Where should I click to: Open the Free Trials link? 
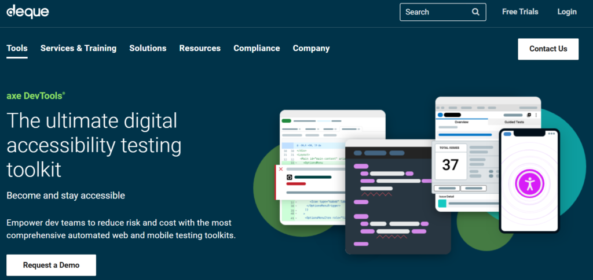click(x=520, y=12)
